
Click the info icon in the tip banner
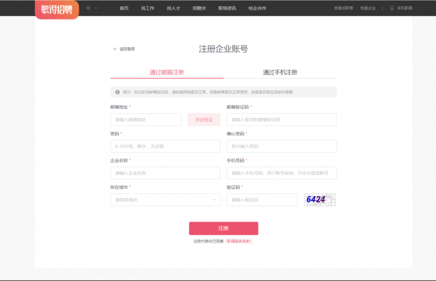(x=117, y=92)
